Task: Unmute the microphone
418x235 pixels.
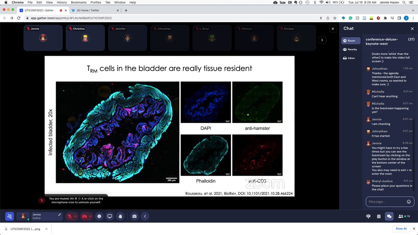Action: coord(70,216)
